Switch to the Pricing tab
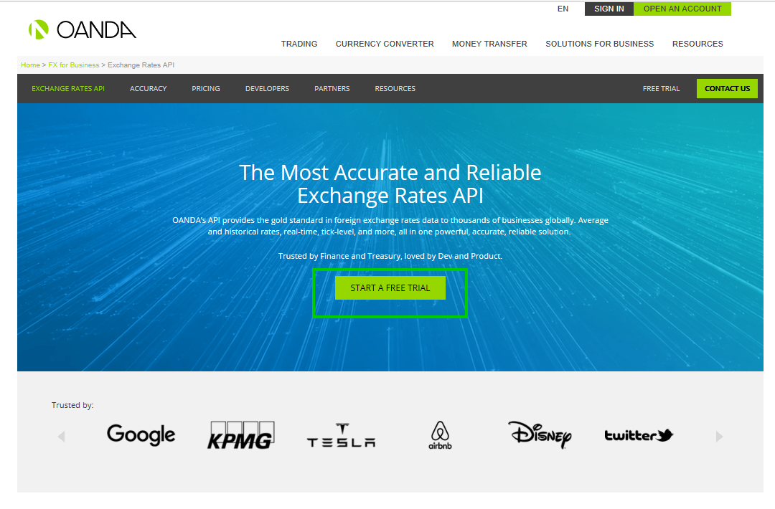 tap(206, 89)
